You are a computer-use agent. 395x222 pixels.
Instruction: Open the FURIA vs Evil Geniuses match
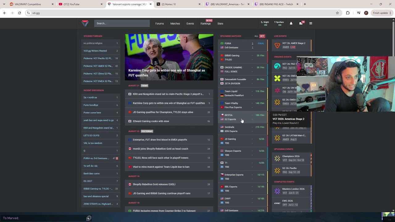pyautogui.click(x=243, y=45)
